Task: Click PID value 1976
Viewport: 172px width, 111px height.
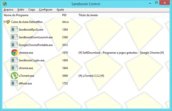Action: coord(65,53)
